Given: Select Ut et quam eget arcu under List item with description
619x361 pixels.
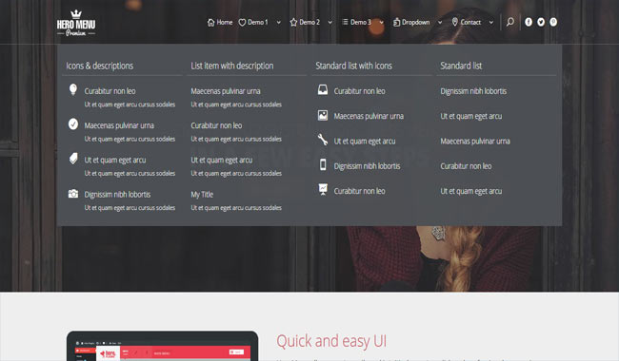Looking at the screenshot, I should click(x=222, y=160).
